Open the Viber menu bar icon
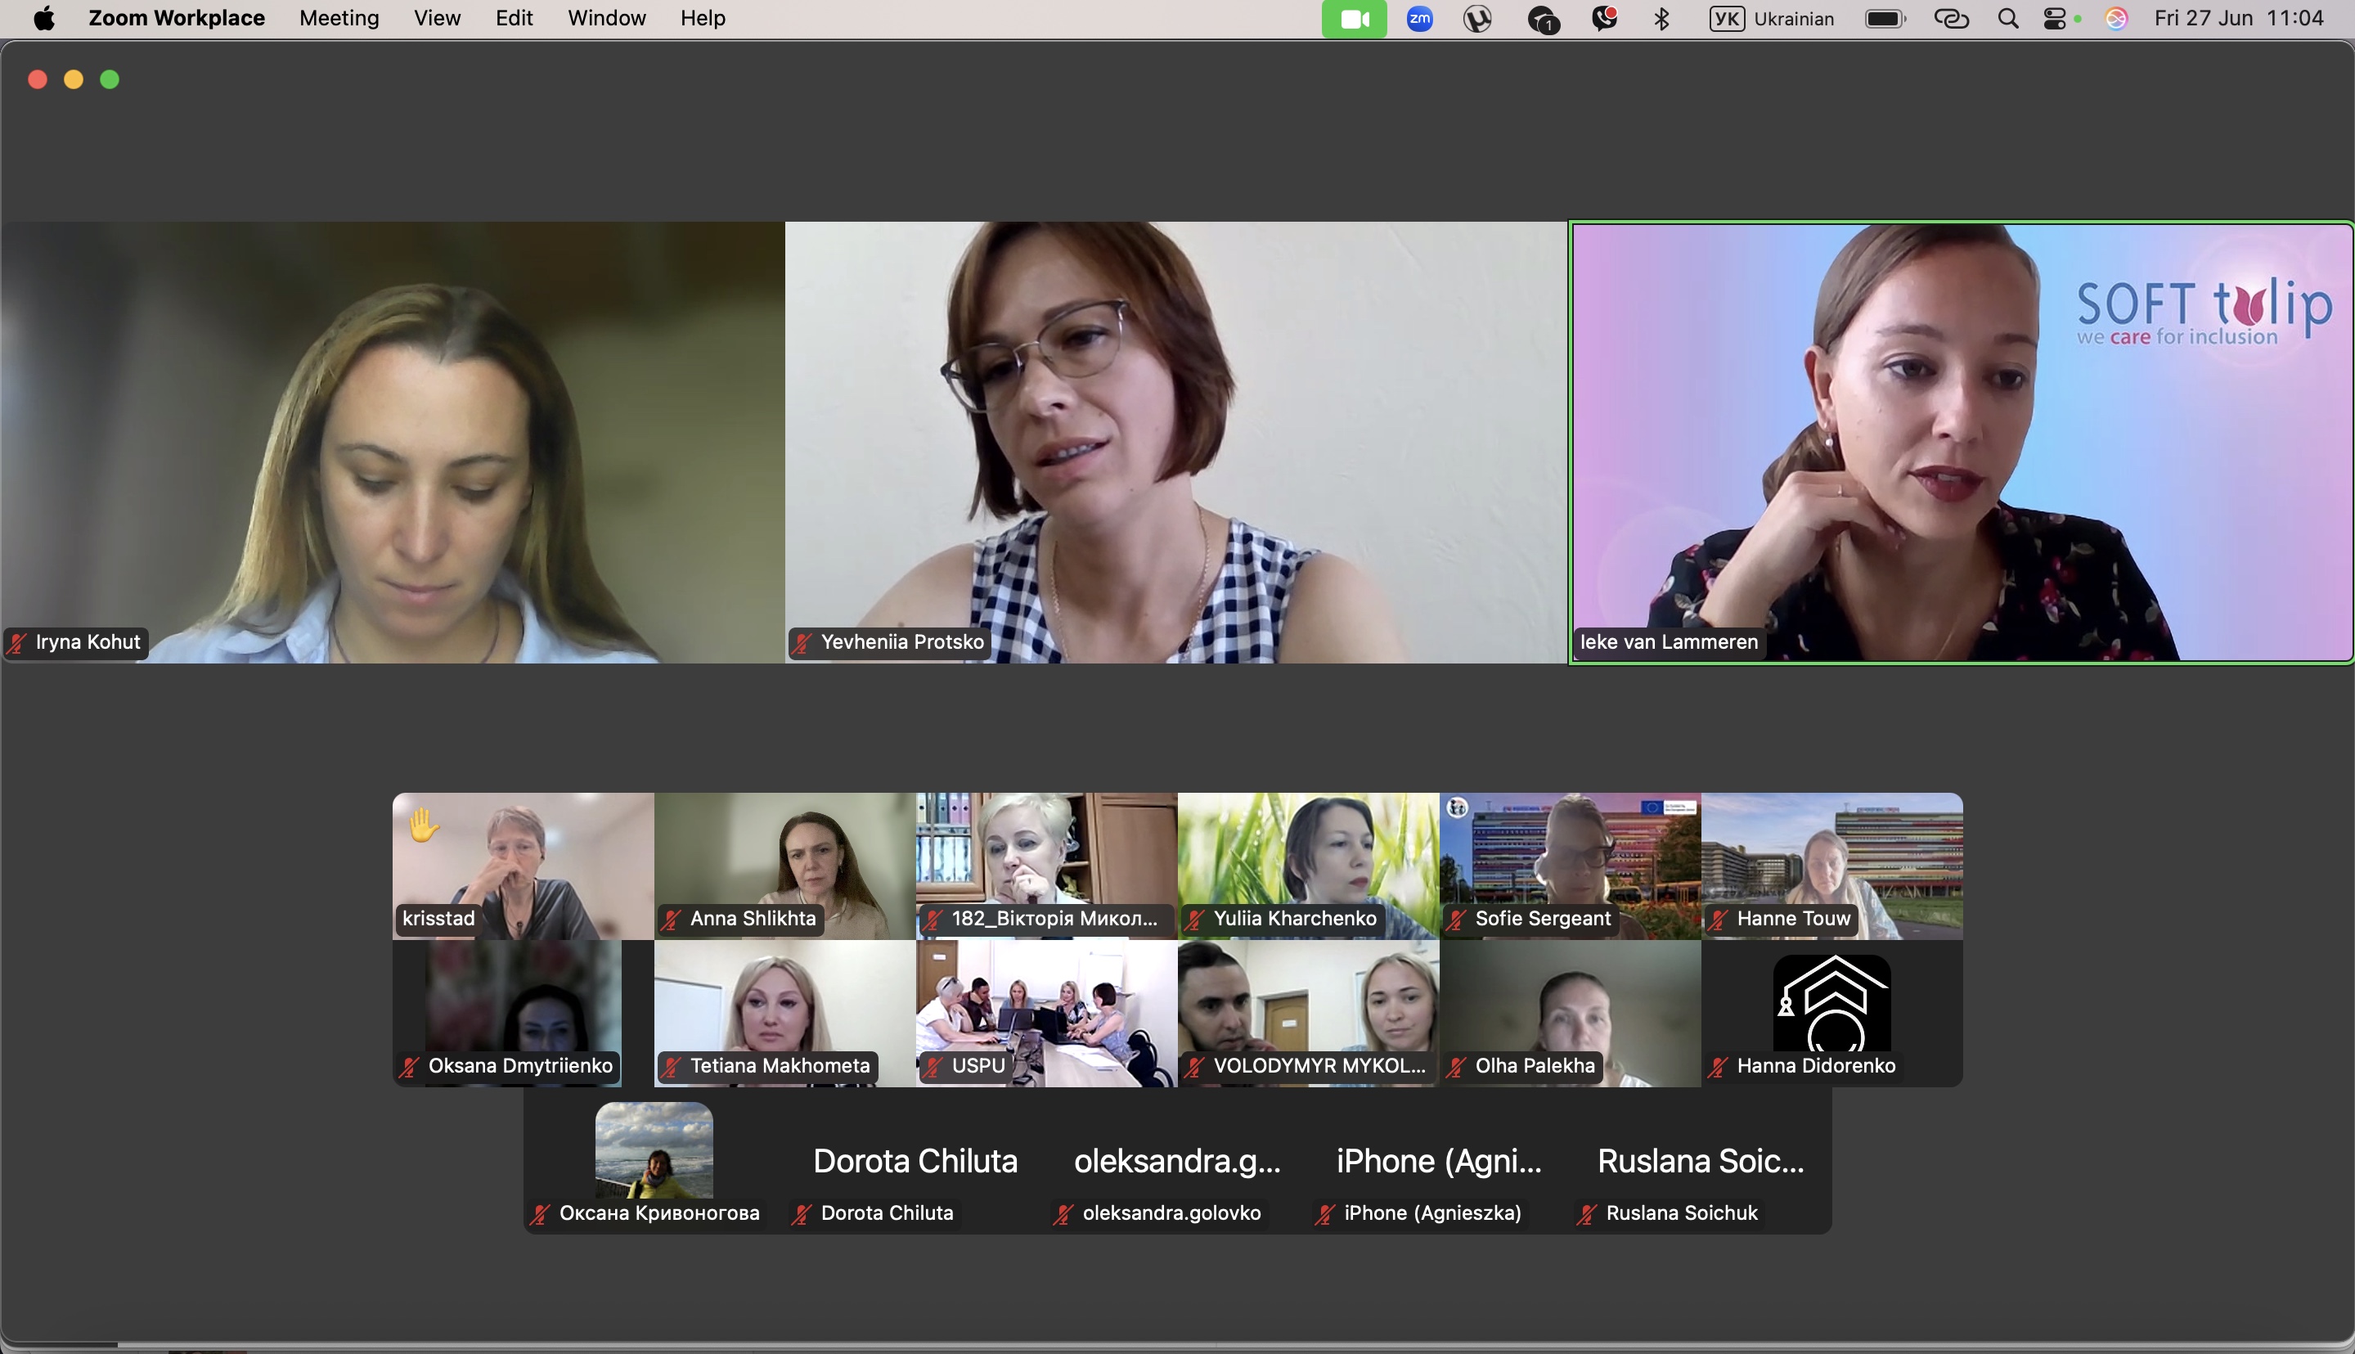 pyautogui.click(x=1604, y=19)
